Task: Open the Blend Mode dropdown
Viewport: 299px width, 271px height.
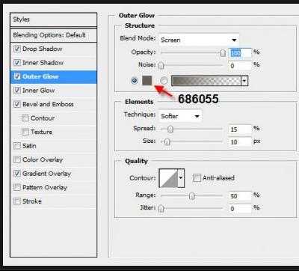Action: 199,40
